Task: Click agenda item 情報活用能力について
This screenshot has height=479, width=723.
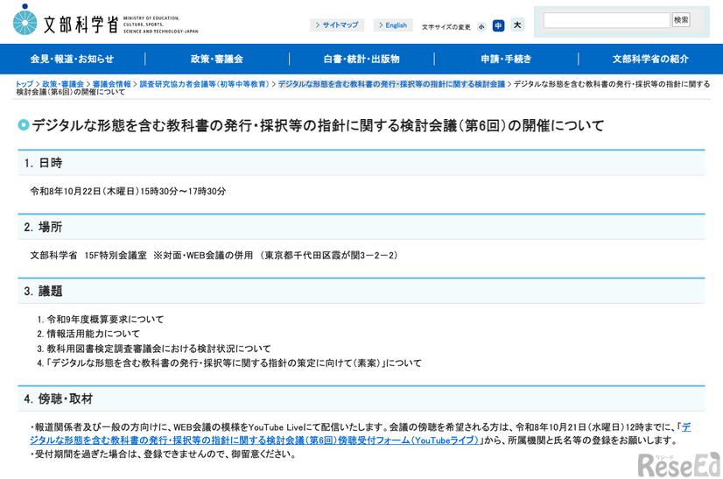Action: (x=93, y=334)
